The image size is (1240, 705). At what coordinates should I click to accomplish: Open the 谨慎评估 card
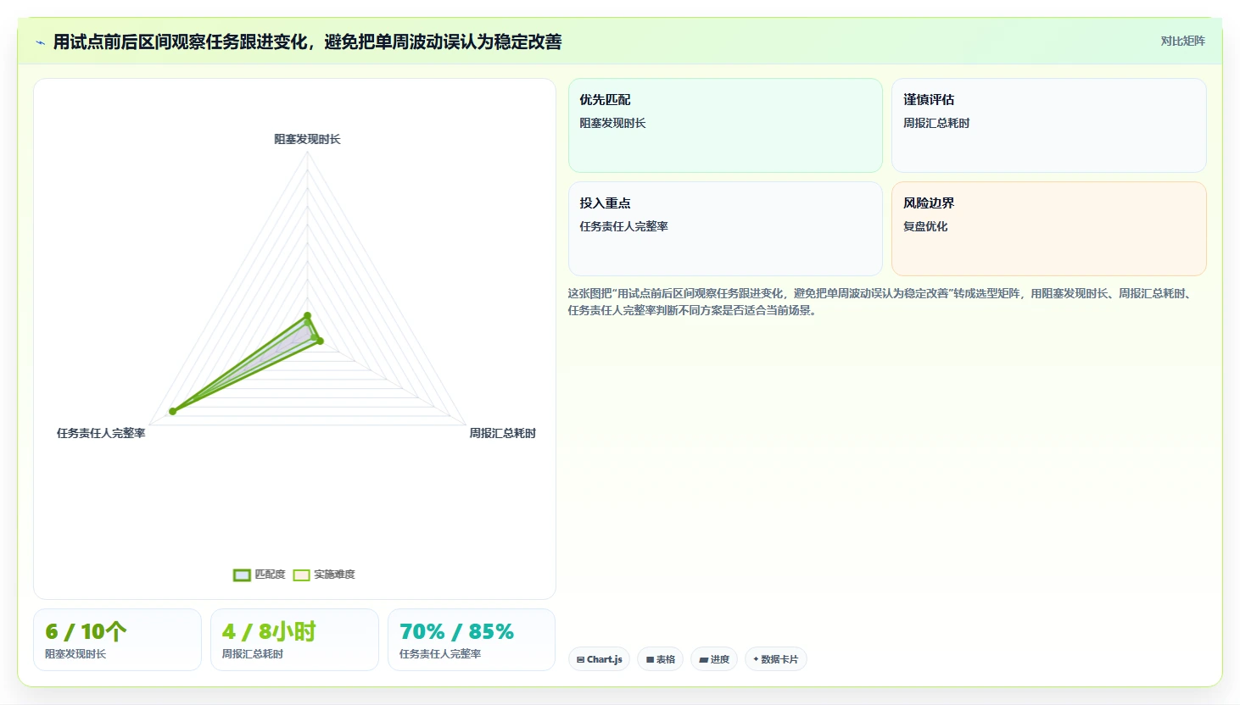click(1049, 125)
